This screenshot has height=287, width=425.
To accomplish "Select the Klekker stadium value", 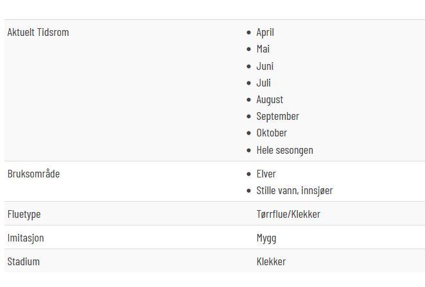I will point(271,261).
